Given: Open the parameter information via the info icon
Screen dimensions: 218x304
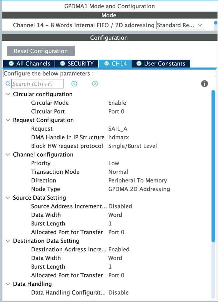Looking at the screenshot, I should (x=204, y=83).
